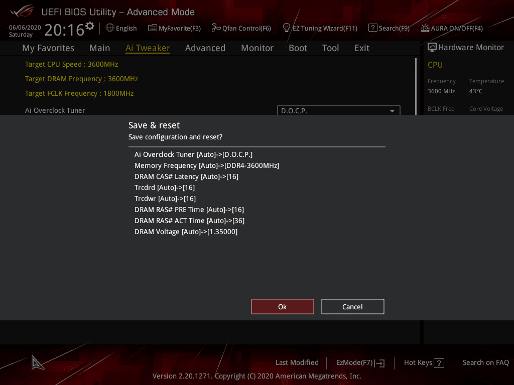Click the CPU temperature value 43°C
Image resolution: width=514 pixels, height=385 pixels.
coord(476,91)
